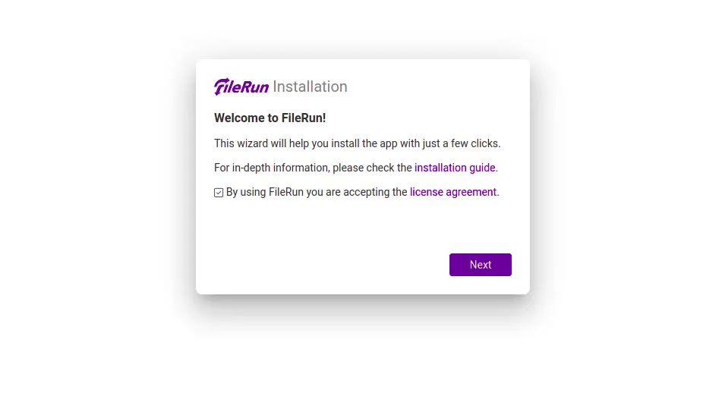722x415 pixels.
Task: Open the installation guide link
Action: pyautogui.click(x=455, y=168)
